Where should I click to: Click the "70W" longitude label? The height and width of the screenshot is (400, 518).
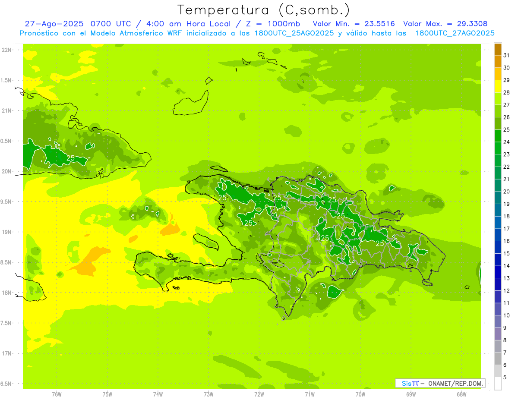tap(360, 394)
